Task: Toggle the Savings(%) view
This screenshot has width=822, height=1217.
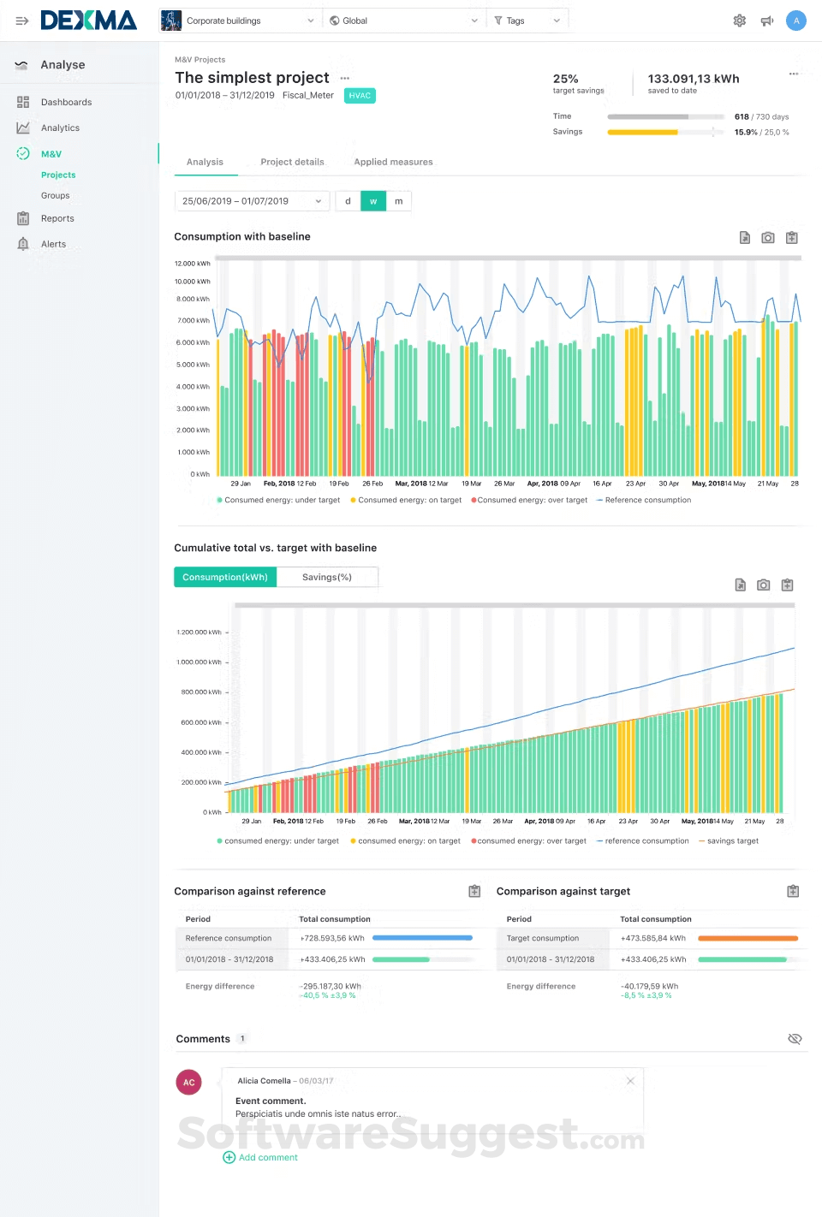Action: click(326, 578)
